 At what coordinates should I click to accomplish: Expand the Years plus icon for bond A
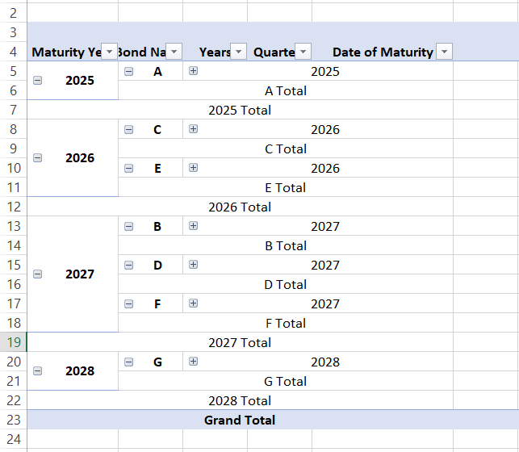click(x=193, y=71)
